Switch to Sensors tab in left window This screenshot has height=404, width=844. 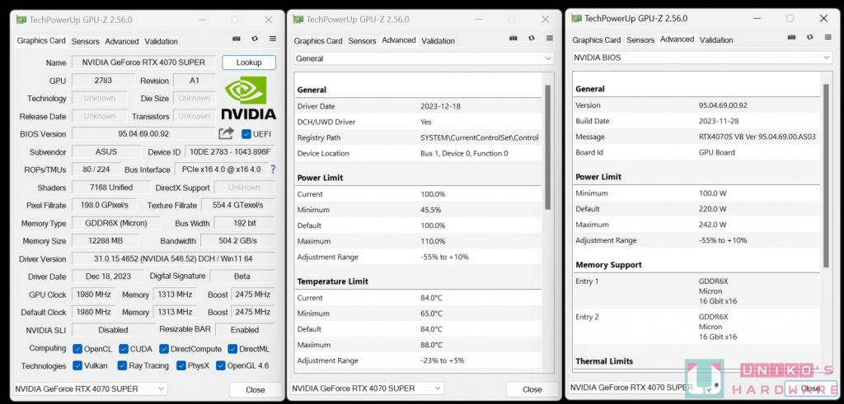[85, 41]
